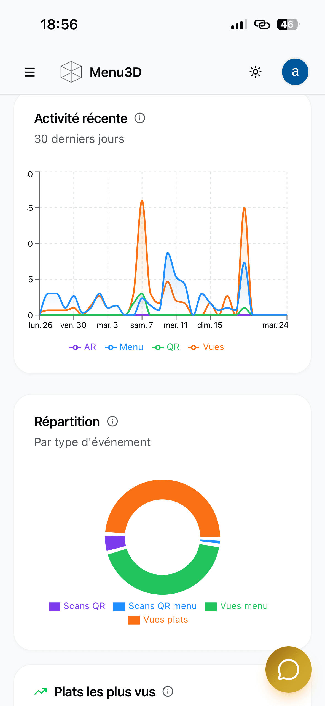Open the hamburger navigation menu
The image size is (325, 706).
click(x=30, y=72)
